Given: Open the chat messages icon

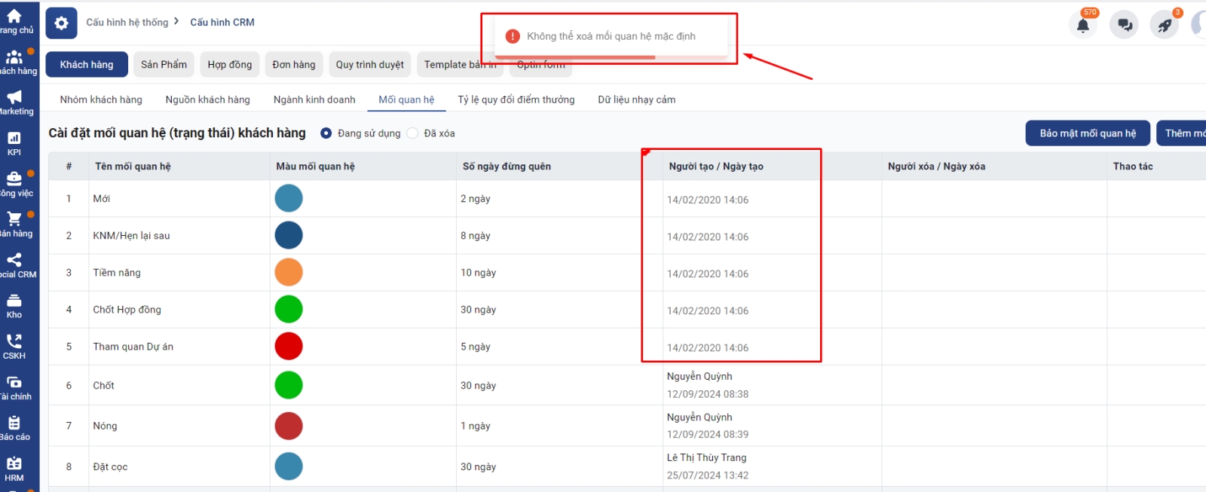Looking at the screenshot, I should coord(1124,25).
